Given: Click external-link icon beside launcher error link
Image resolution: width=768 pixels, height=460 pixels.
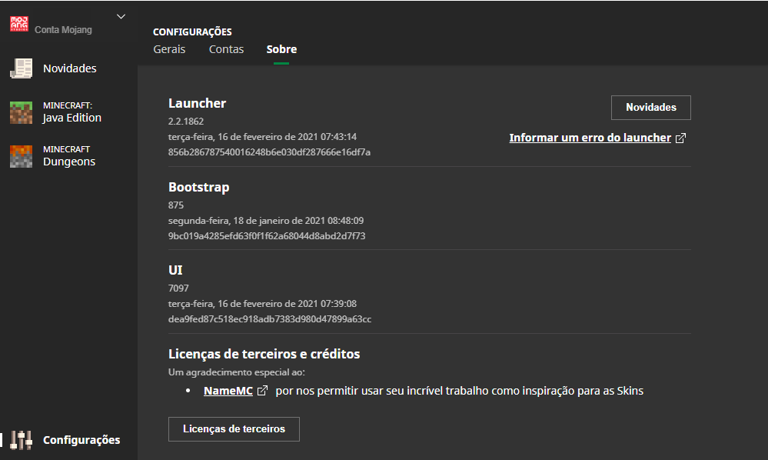Looking at the screenshot, I should [x=680, y=138].
